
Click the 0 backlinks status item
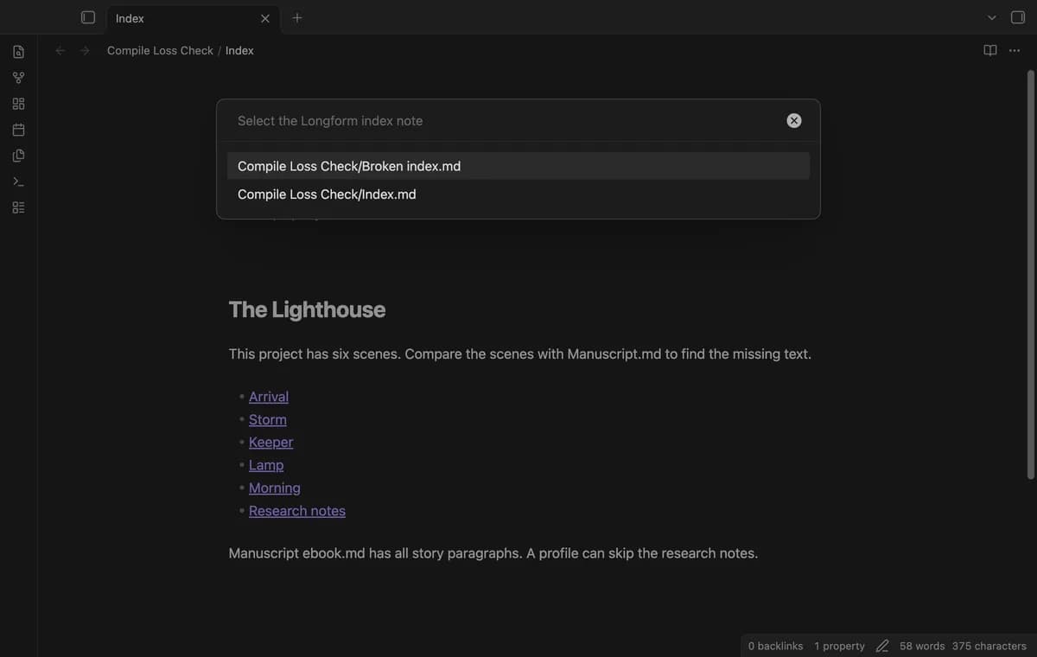[x=775, y=646]
